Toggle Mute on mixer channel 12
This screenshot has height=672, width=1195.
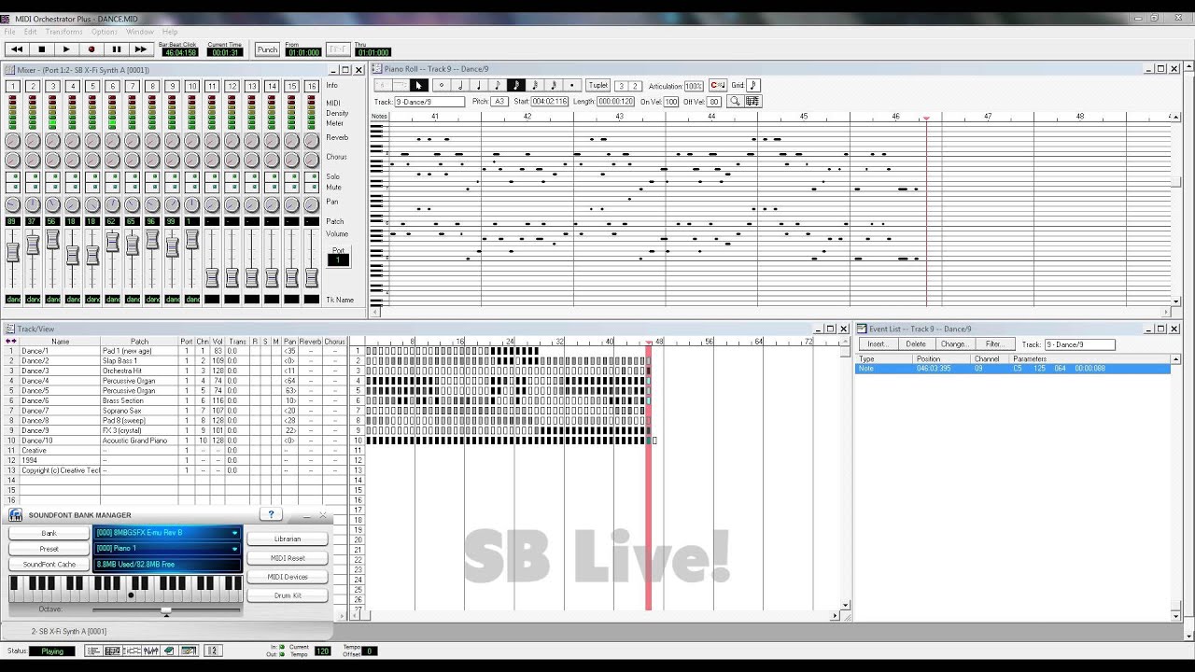232,188
